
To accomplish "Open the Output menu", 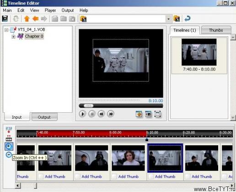I will pyautogui.click(x=68, y=10).
